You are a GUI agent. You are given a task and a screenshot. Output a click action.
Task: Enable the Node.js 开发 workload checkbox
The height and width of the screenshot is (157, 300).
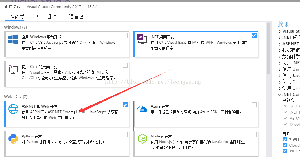254,135
